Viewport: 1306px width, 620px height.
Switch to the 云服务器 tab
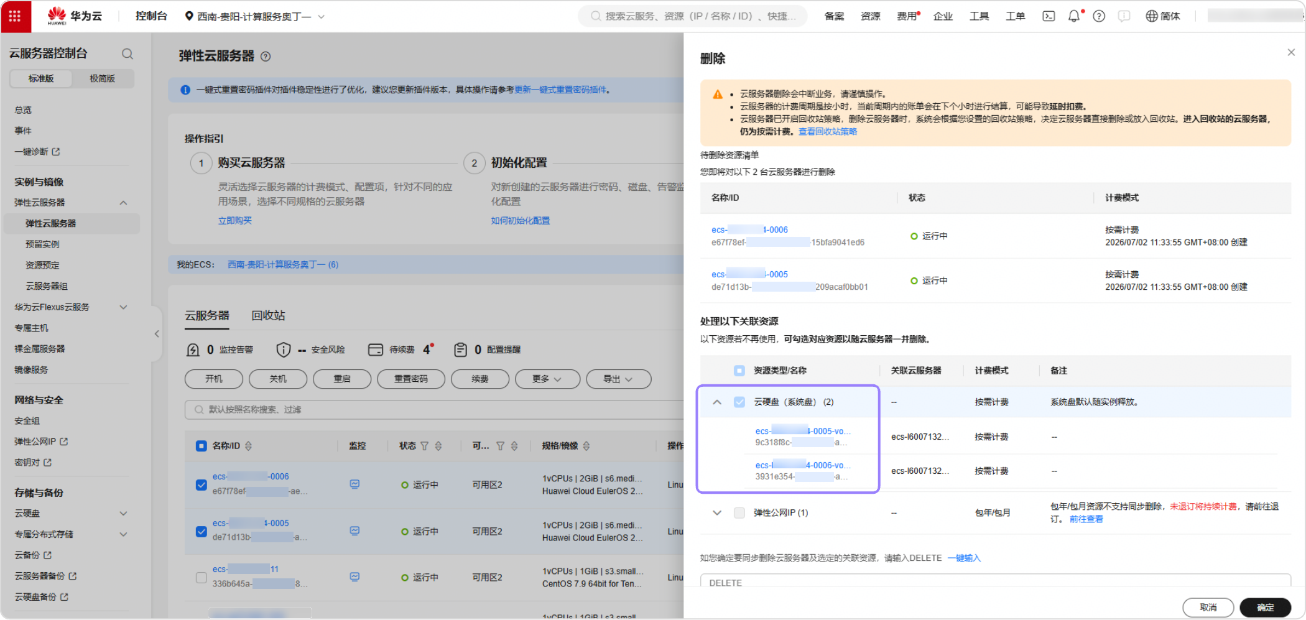pos(207,316)
